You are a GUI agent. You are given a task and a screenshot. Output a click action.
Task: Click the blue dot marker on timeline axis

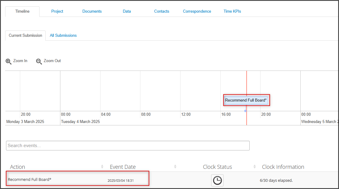245,111
